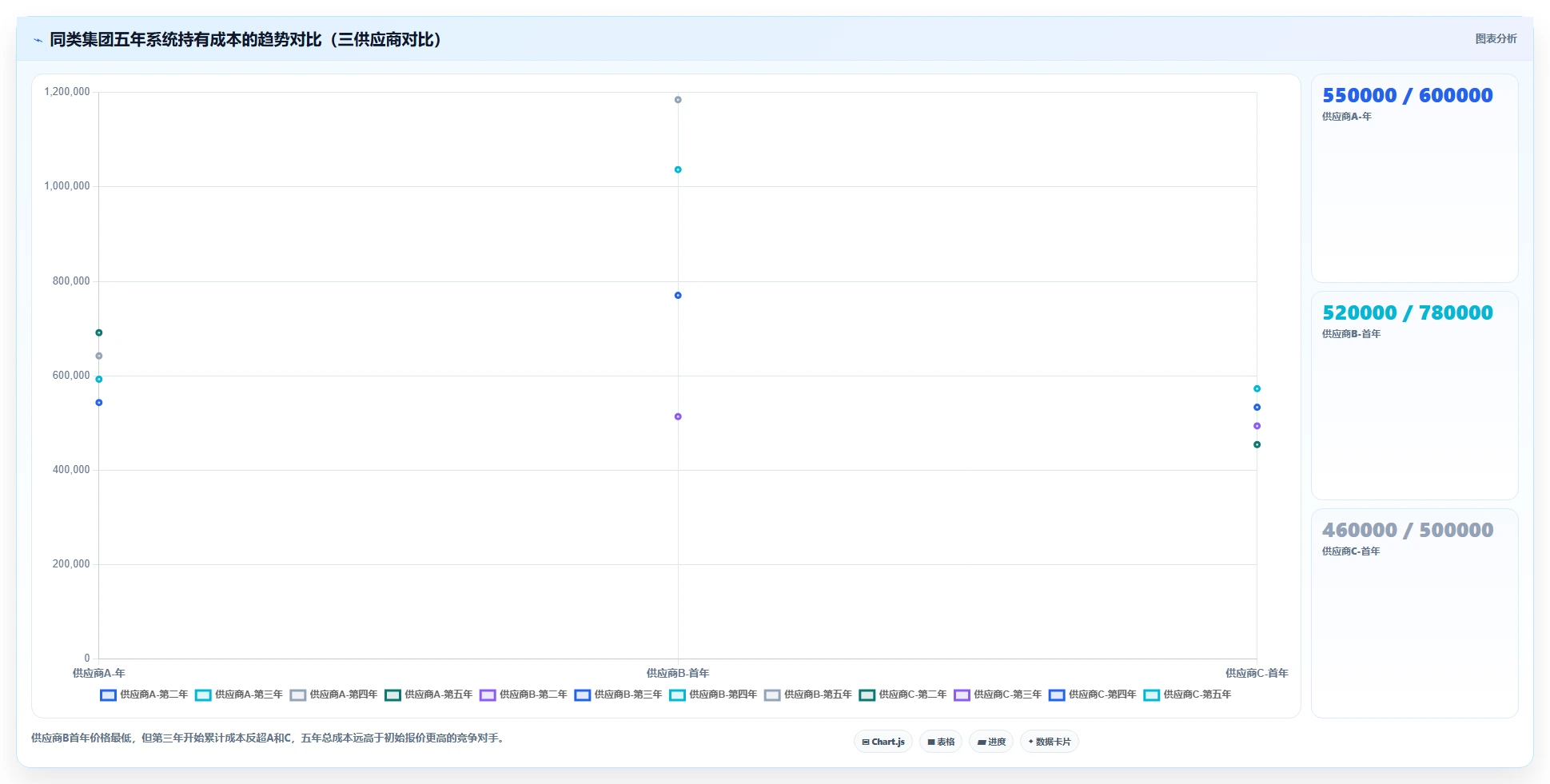Click the cyan 供应商C-第五年 legend swatch
The image size is (1550, 784).
(x=1152, y=694)
